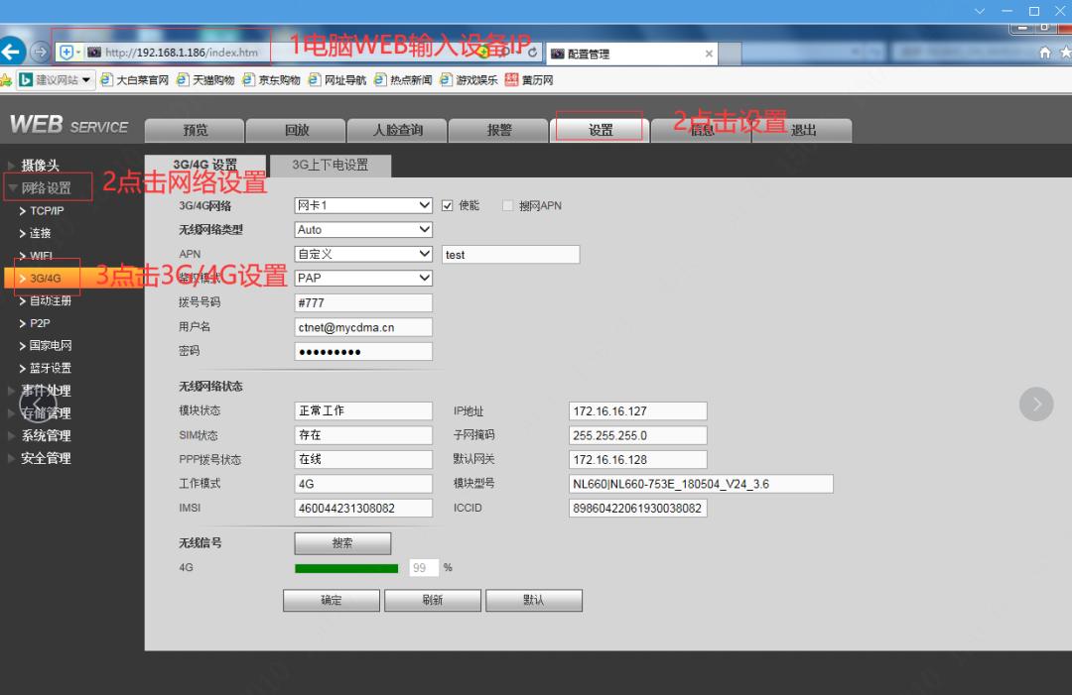Switch to the 报警 tab
This screenshot has height=695, width=1072.
click(x=498, y=131)
